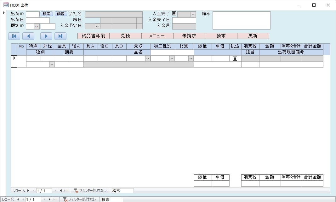Click first record icon in subform navigation bar
The image size is (336, 202).
(28, 191)
